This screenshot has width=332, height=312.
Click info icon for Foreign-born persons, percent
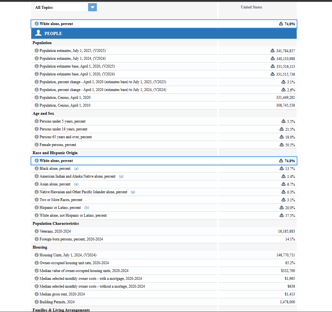click(37, 239)
